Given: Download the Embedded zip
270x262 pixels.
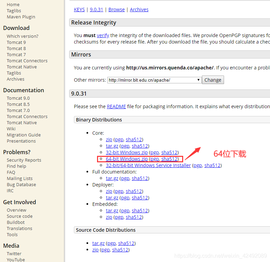Looking at the screenshot, I should click(x=109, y=217).
